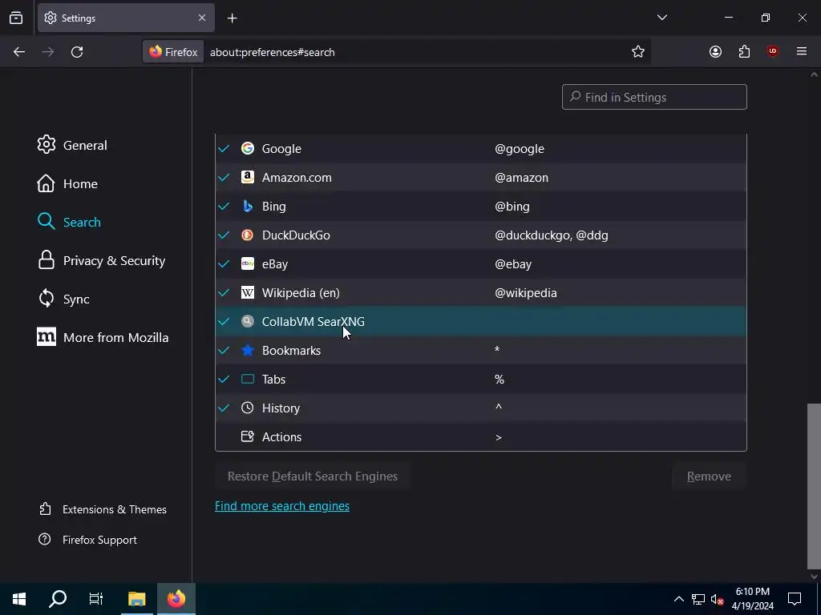Open Extensions & Themes link
821x615 pixels.
click(103, 508)
